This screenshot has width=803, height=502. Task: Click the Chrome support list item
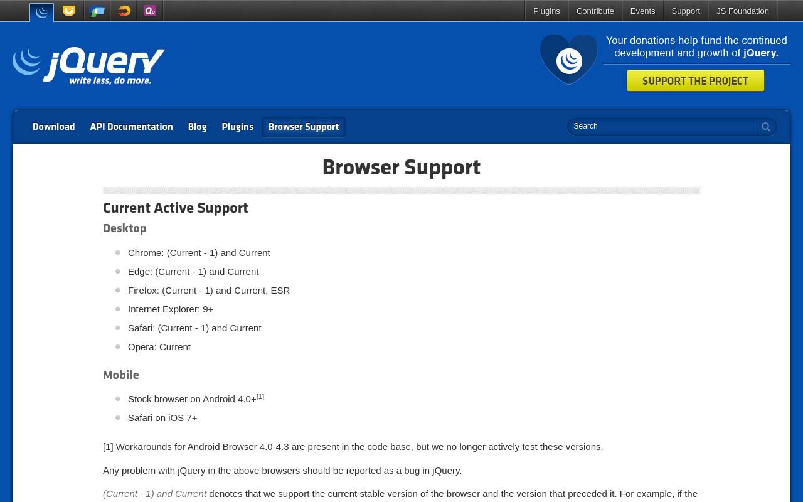point(199,253)
